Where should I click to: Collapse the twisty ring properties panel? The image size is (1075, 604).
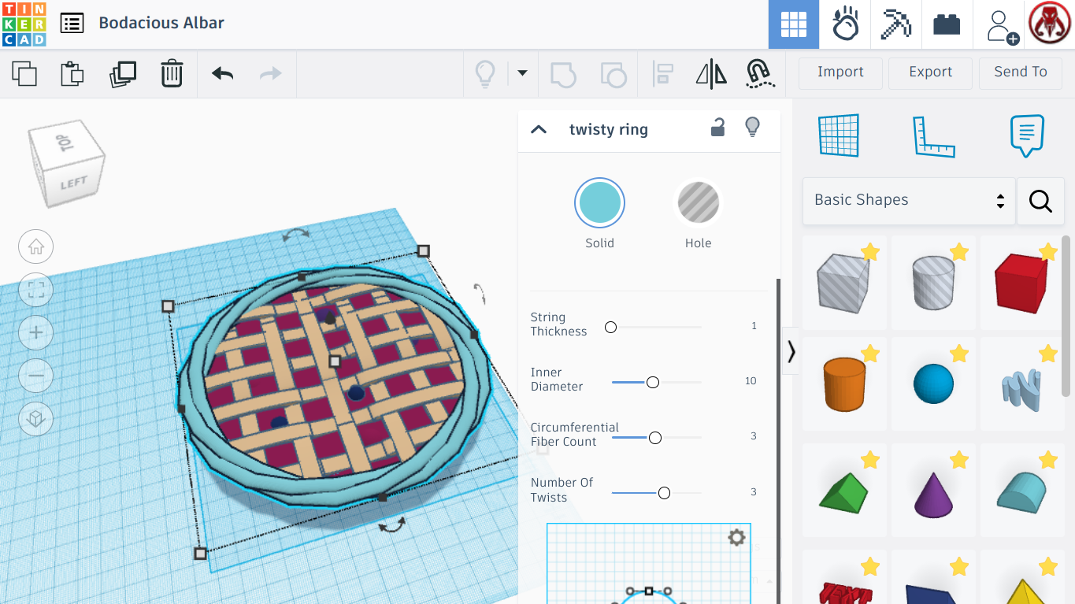click(539, 129)
